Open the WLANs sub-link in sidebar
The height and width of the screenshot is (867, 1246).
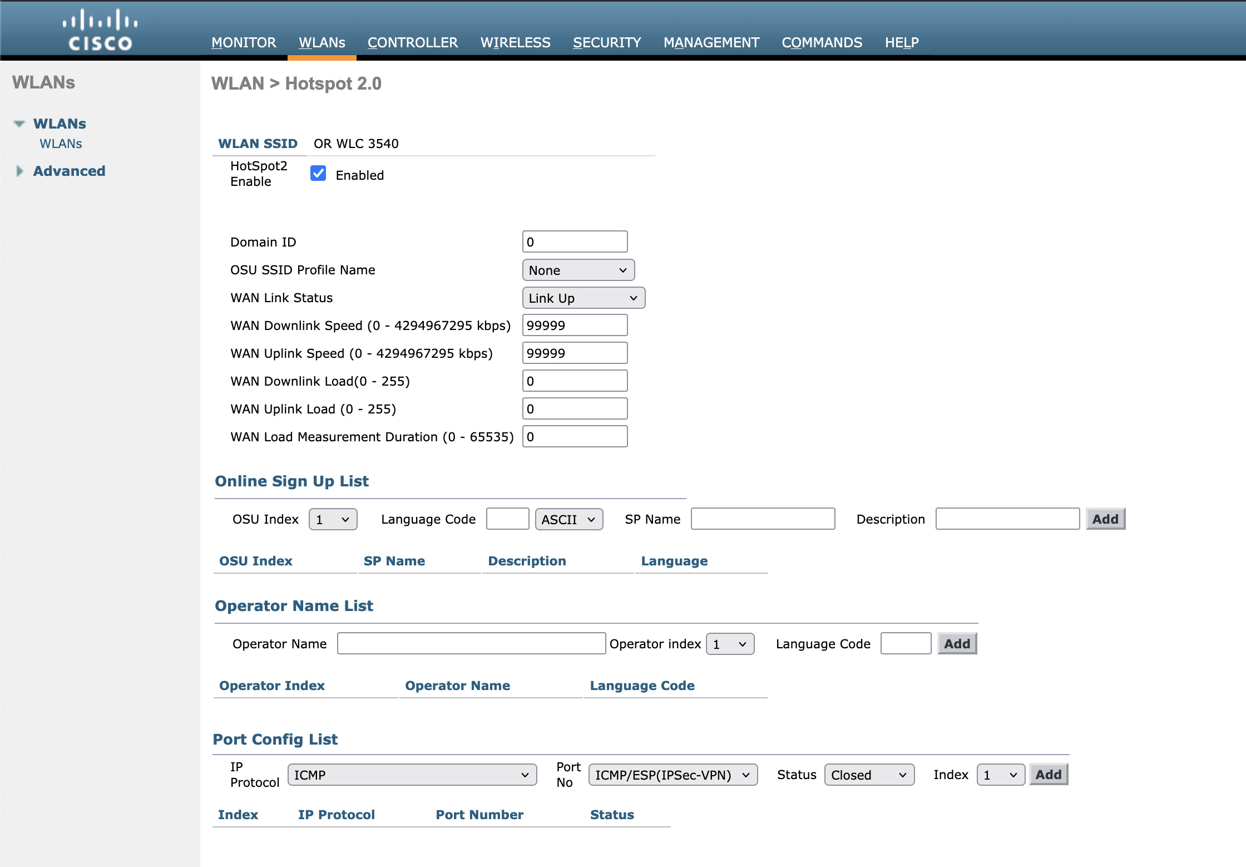tap(61, 144)
